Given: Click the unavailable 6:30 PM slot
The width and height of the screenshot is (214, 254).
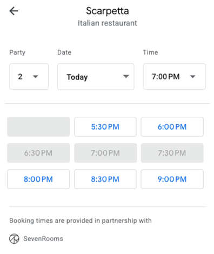Looking at the screenshot, I should (38, 153).
